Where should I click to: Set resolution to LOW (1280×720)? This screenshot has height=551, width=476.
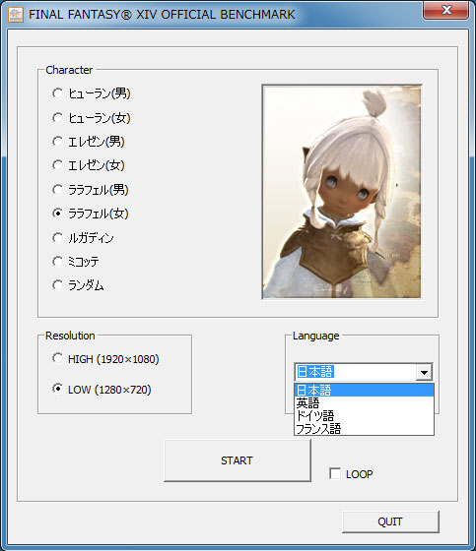coord(57,389)
